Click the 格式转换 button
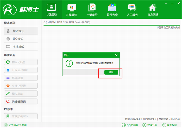182x128 pixels. click(x=21, y=78)
